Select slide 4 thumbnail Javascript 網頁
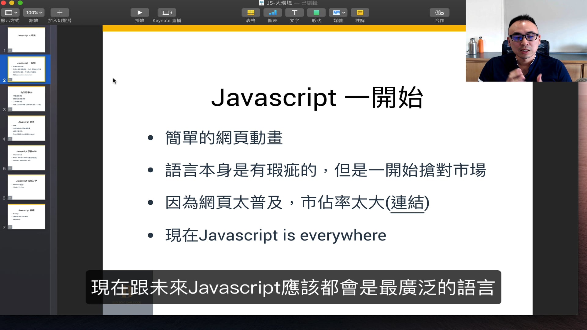Image resolution: width=587 pixels, height=330 pixels. pyautogui.click(x=26, y=128)
